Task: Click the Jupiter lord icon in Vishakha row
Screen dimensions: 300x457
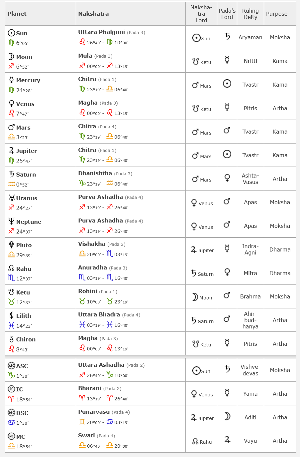Action: pos(193,250)
